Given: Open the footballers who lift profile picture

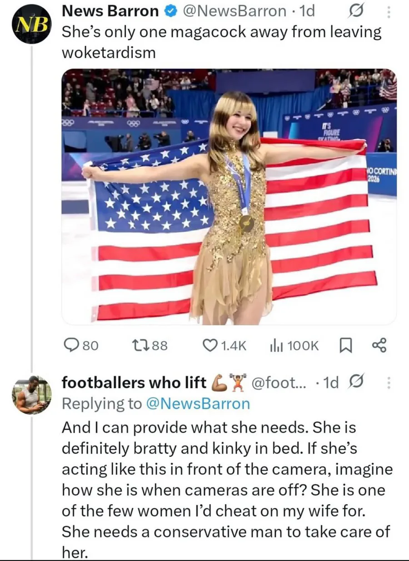Looking at the screenshot, I should [31, 395].
